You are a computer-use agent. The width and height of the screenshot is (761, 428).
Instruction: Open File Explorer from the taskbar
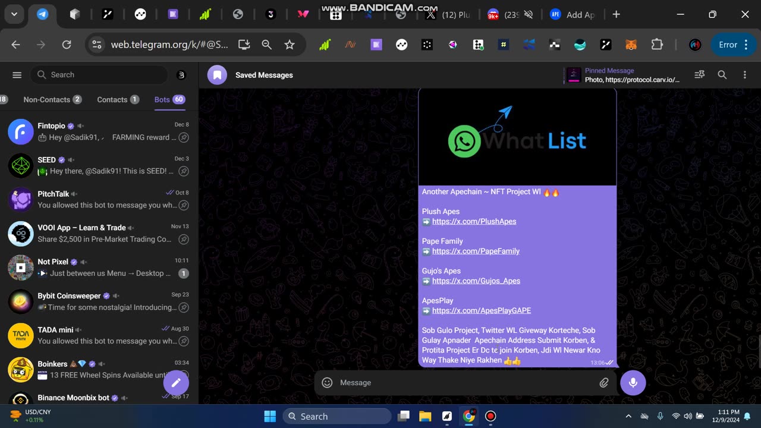coord(425,416)
